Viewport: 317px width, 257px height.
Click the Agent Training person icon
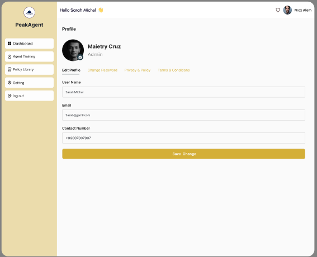point(10,56)
